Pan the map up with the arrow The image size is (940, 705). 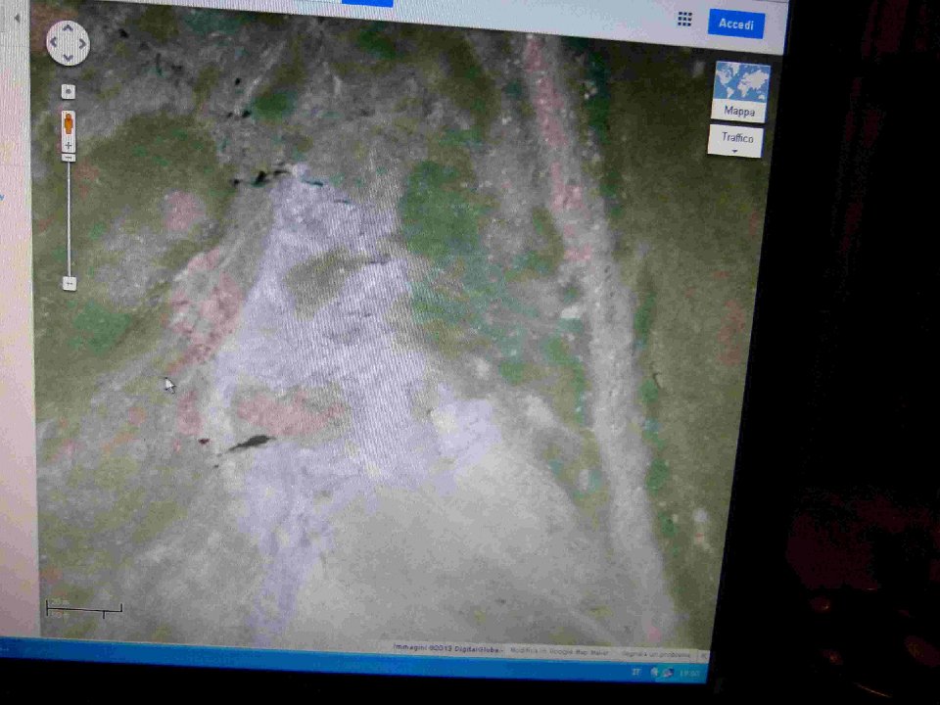pyautogui.click(x=68, y=27)
